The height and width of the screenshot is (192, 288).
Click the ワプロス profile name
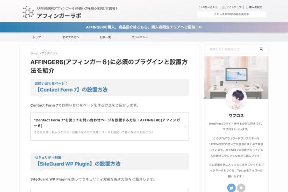point(236,116)
